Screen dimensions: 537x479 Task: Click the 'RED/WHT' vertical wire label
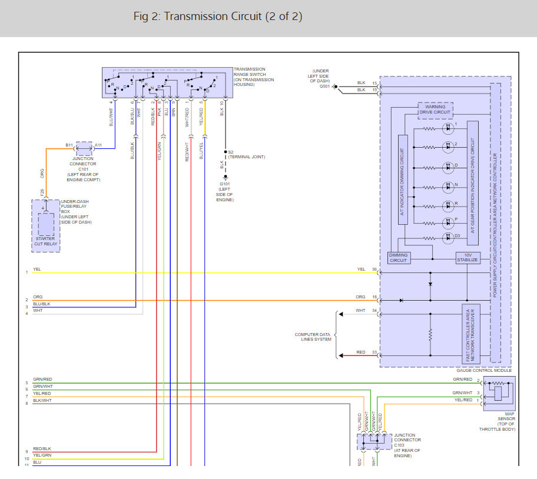(x=187, y=152)
